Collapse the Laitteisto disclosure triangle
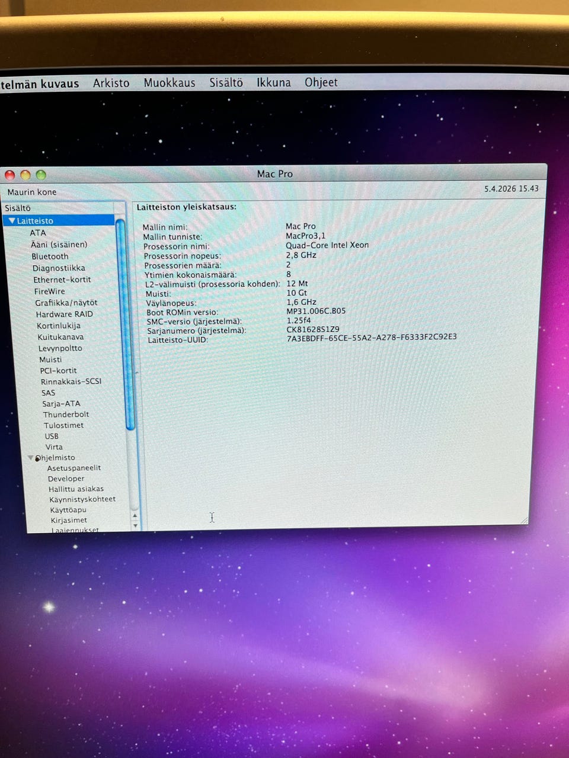Screen dimensions: 569x758 [12, 221]
